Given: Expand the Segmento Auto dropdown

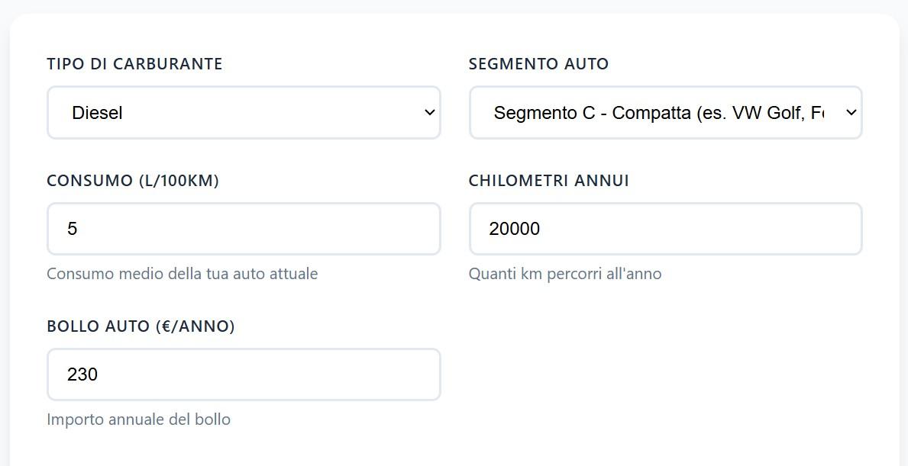Looking at the screenshot, I should 665,113.
